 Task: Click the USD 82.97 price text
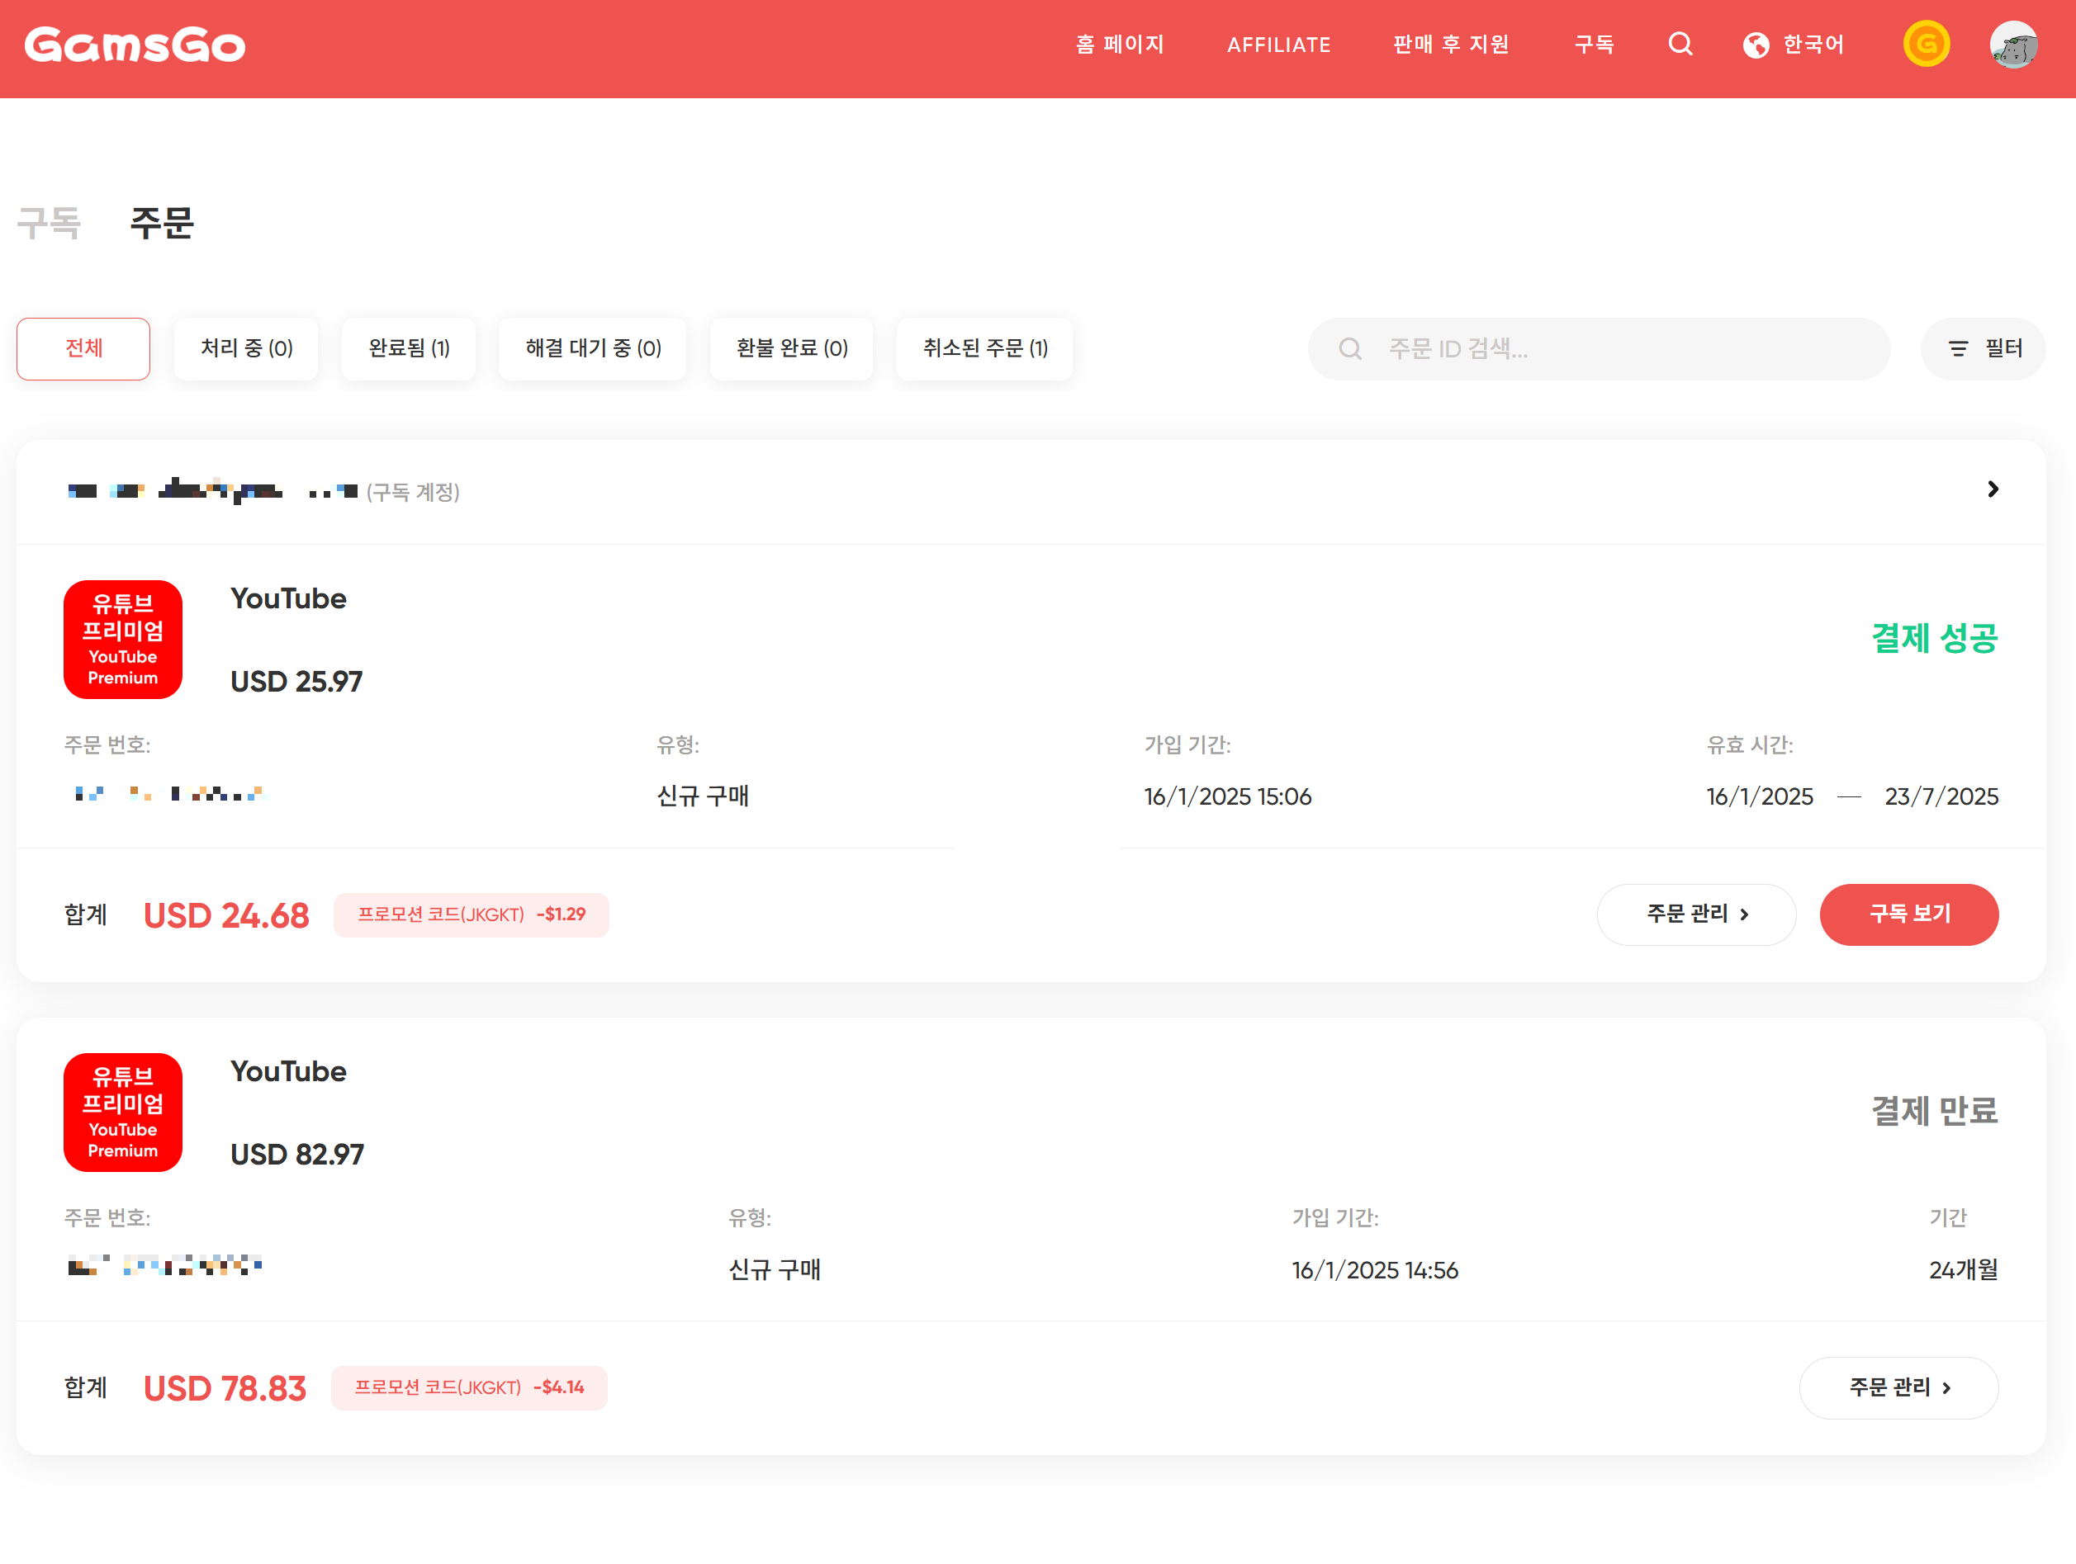click(x=296, y=1154)
